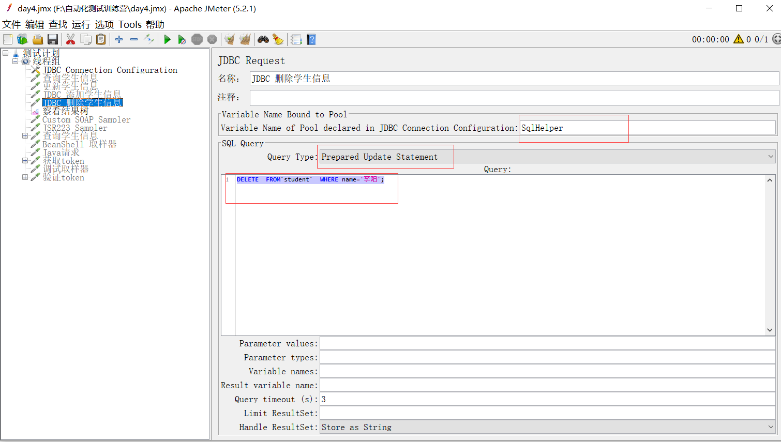Start the test with green play icon
The height and width of the screenshot is (442, 781).
[167, 39]
